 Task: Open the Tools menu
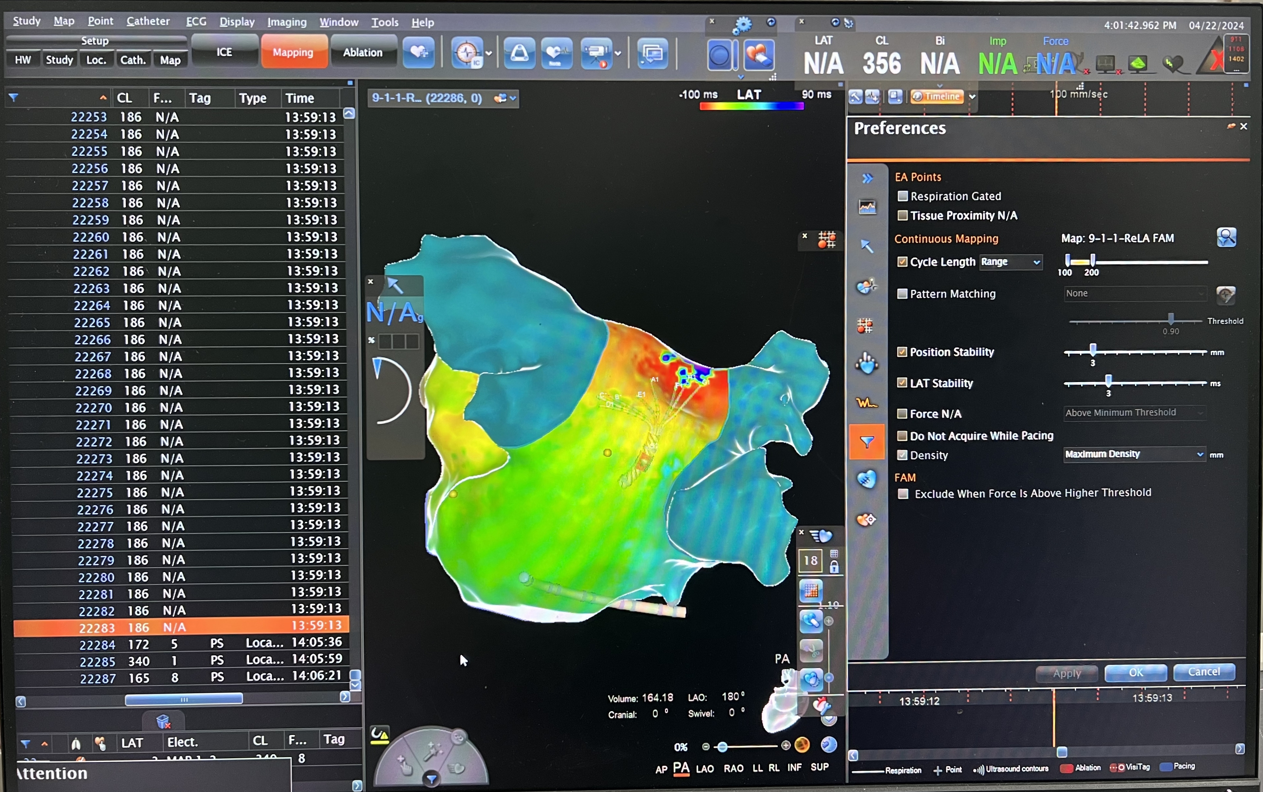385,22
